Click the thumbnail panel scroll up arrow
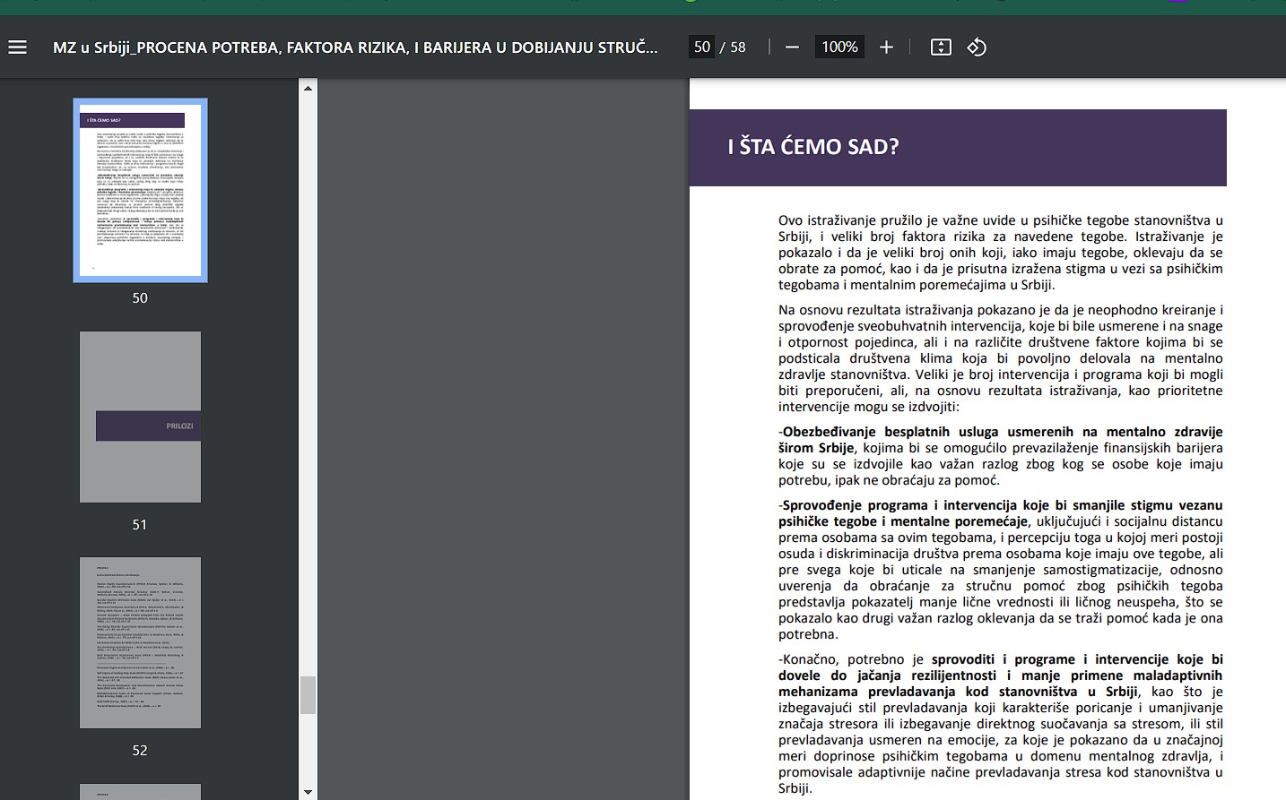 308,88
